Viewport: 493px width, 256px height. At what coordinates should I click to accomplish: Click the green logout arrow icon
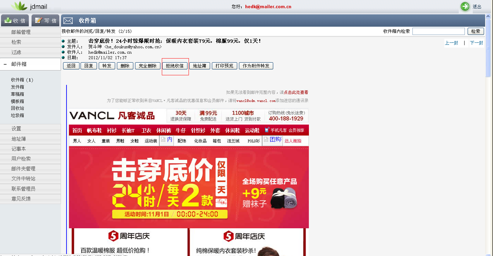click(465, 6)
